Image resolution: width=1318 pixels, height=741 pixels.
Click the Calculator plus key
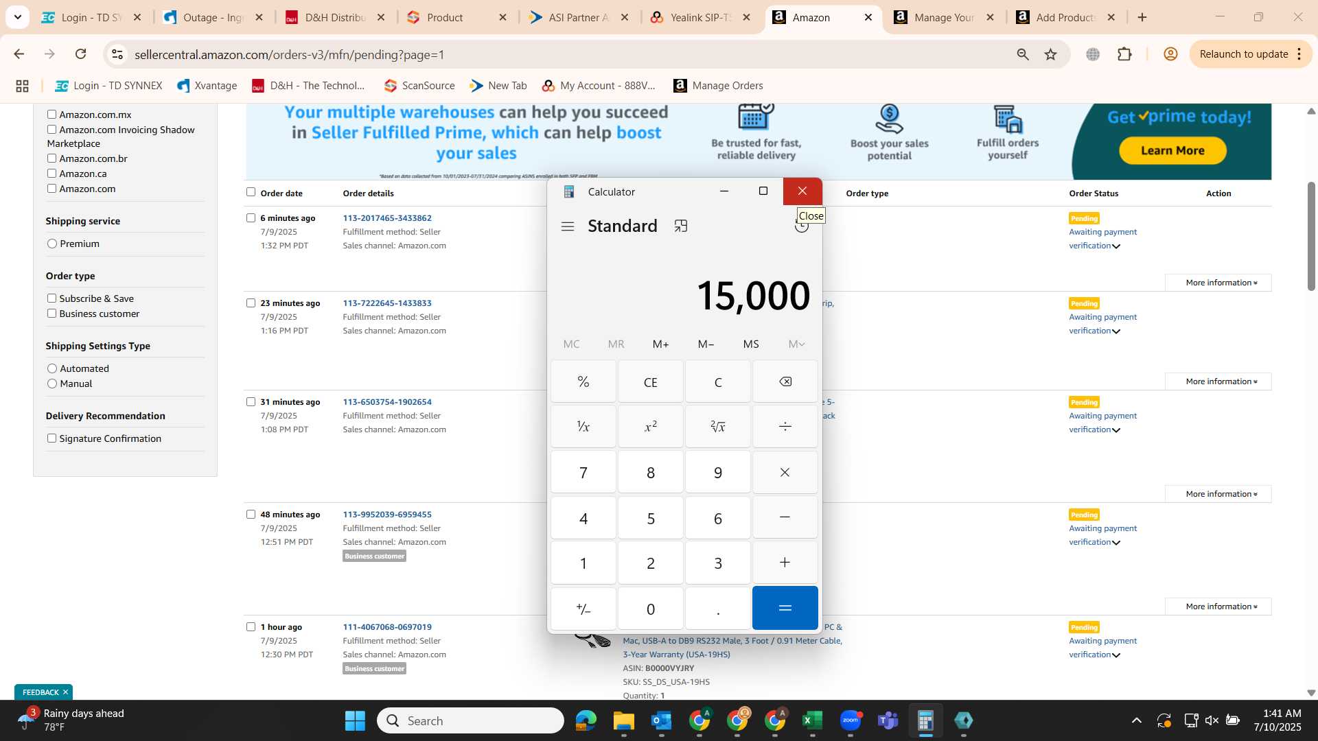[785, 563]
